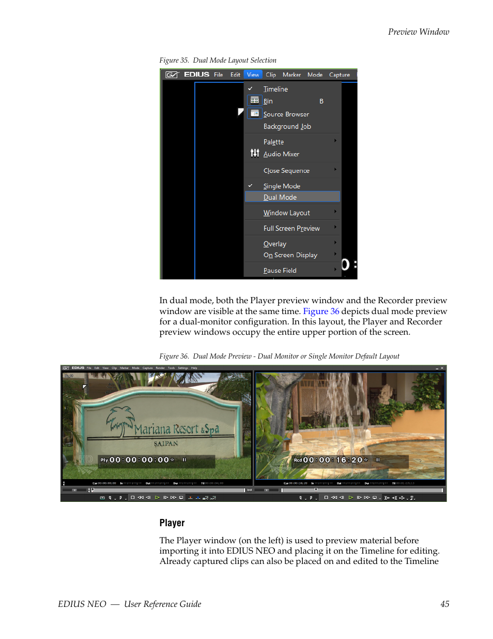
Task: Set In point in Recorder
Action: pyautogui.click(x=301, y=498)
